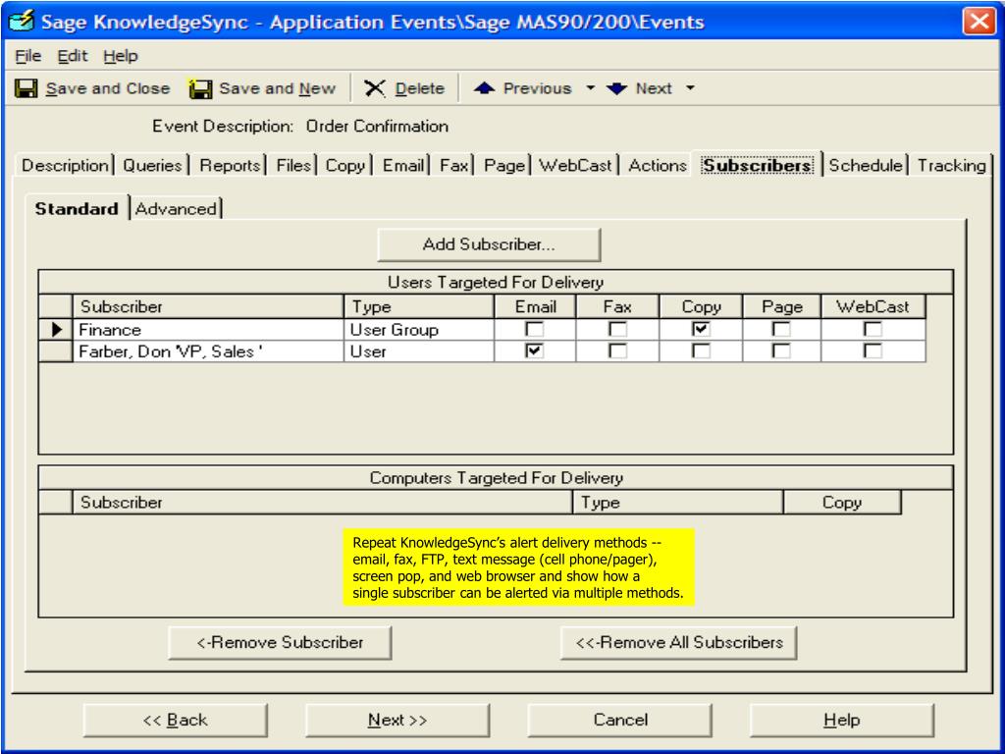
Task: Click the User Group type cell
Action: coord(419,330)
